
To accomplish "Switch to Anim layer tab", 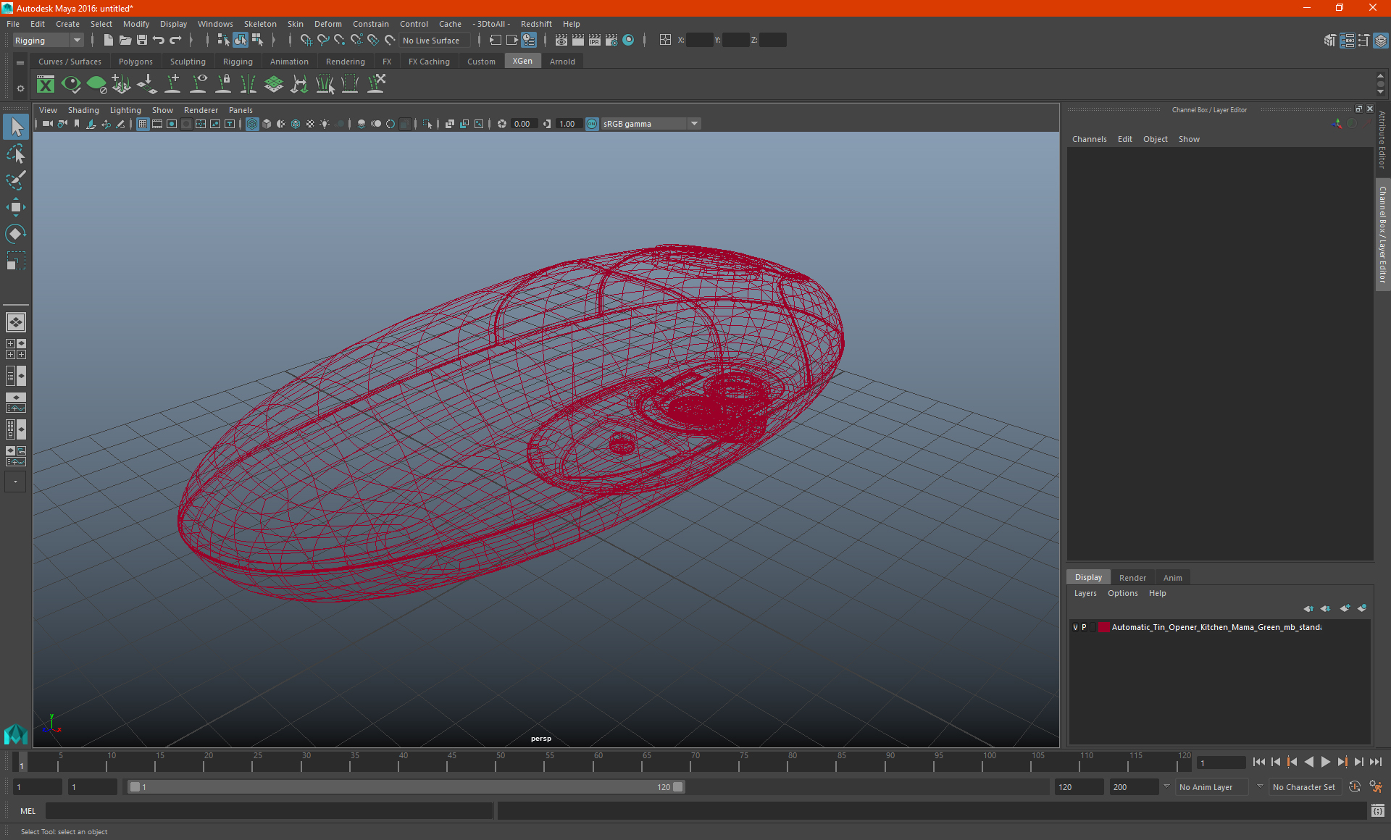I will pyautogui.click(x=1172, y=578).
